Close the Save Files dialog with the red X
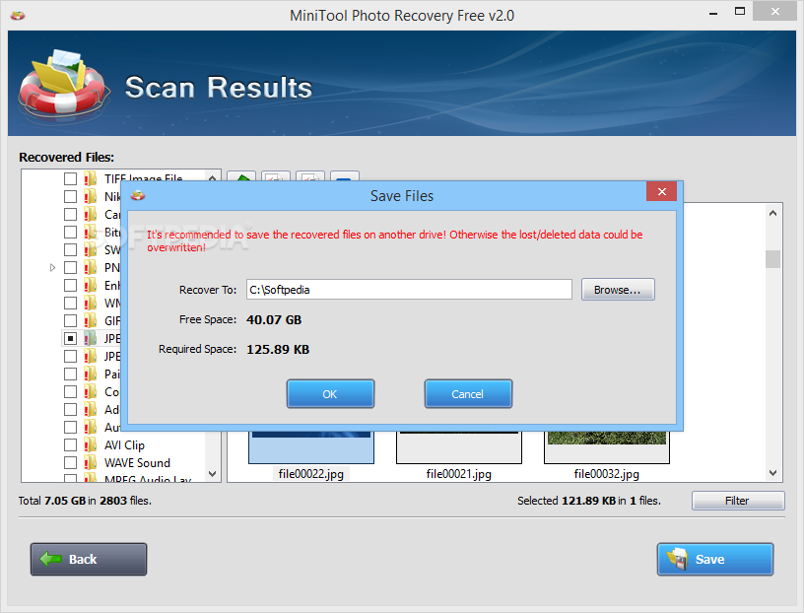This screenshot has width=804, height=613. tap(661, 191)
